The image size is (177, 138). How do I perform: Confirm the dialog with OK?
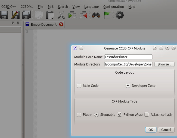pos(151,130)
